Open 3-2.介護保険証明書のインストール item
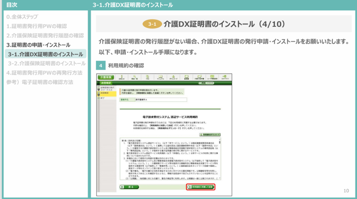This screenshot has height=199, width=357. point(47,63)
